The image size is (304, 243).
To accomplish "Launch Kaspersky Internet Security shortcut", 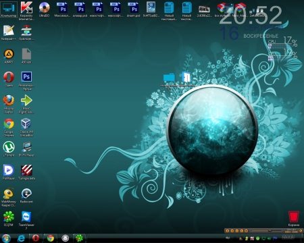I will point(26,10).
